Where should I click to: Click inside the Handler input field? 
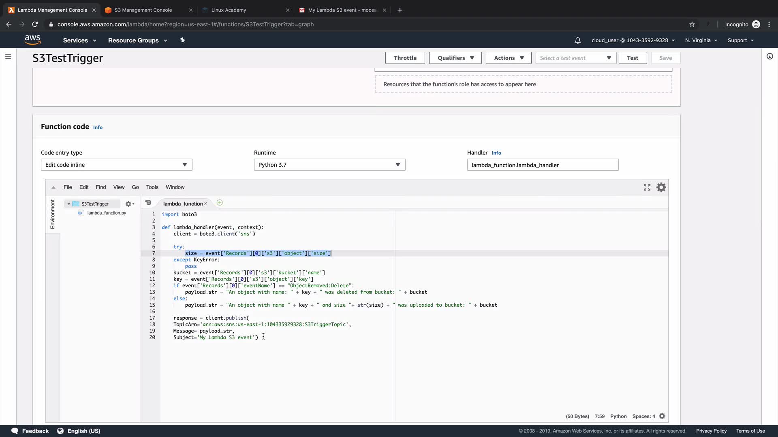click(x=542, y=165)
